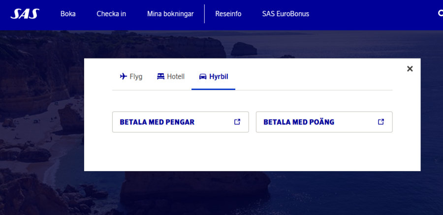
Task: Click external link icon on Betala med pengar
Action: (237, 122)
